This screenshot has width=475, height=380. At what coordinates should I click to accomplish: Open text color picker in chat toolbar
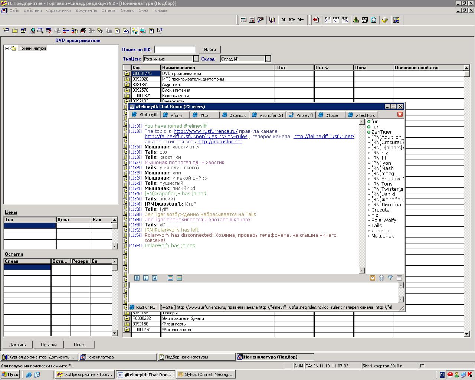point(170,278)
